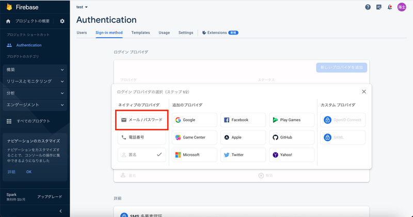Viewport: 413px width, 217px height.
Task: Open project settings gear icon
Action: [62, 21]
